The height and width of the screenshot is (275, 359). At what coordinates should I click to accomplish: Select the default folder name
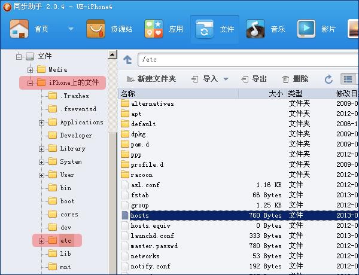click(144, 124)
